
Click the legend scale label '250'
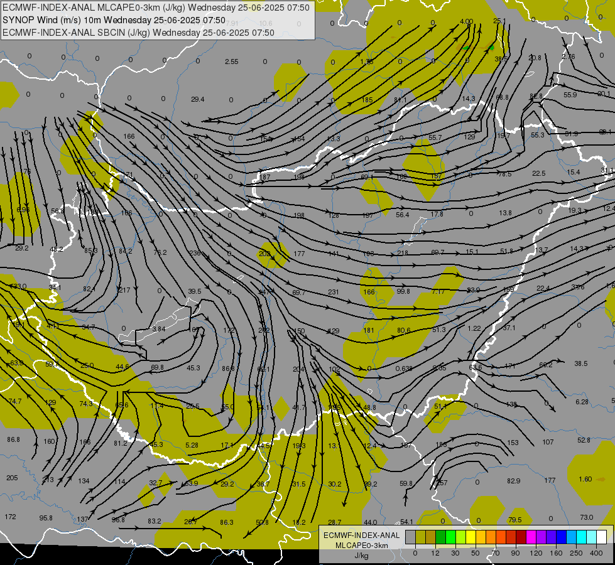[x=576, y=553]
